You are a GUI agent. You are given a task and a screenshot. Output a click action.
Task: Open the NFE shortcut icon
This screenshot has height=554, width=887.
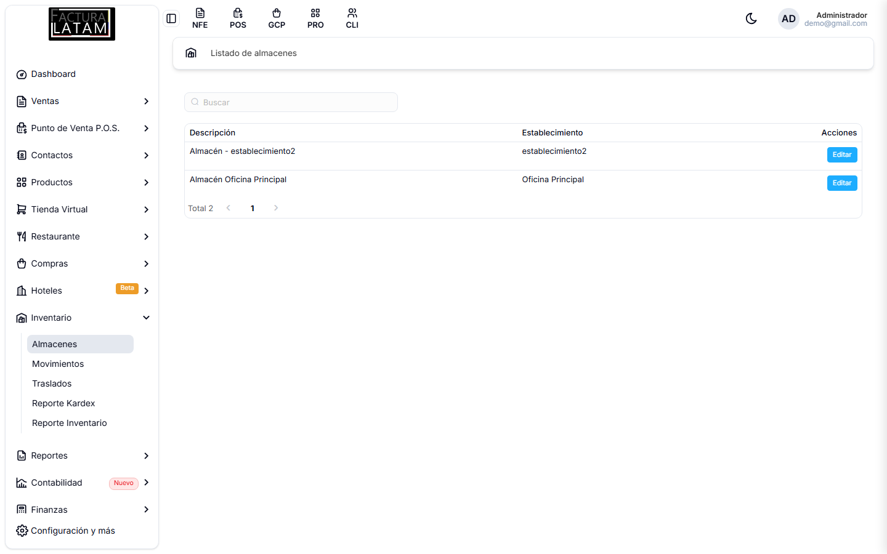point(200,18)
